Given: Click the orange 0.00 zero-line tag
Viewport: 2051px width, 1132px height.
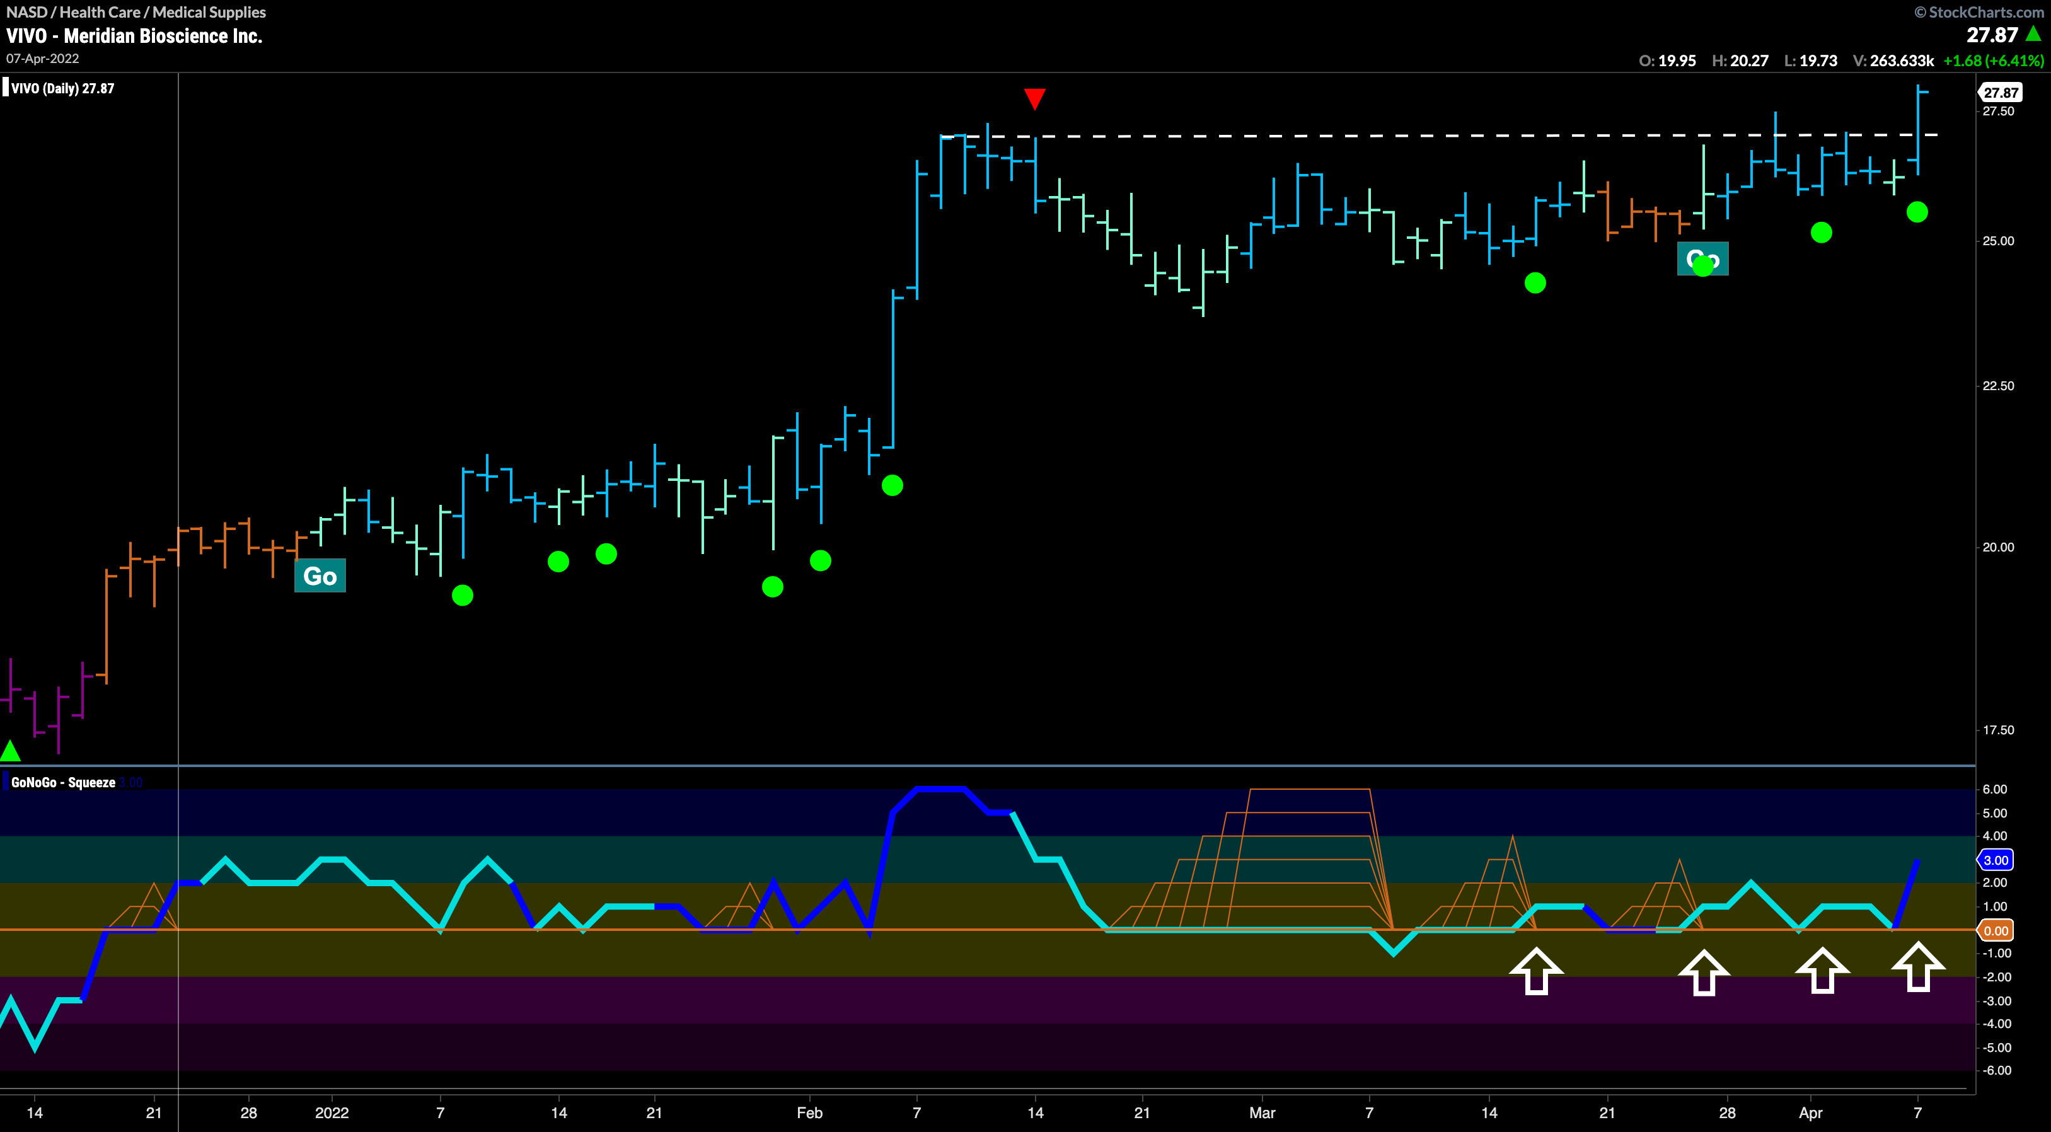Looking at the screenshot, I should [x=1996, y=930].
